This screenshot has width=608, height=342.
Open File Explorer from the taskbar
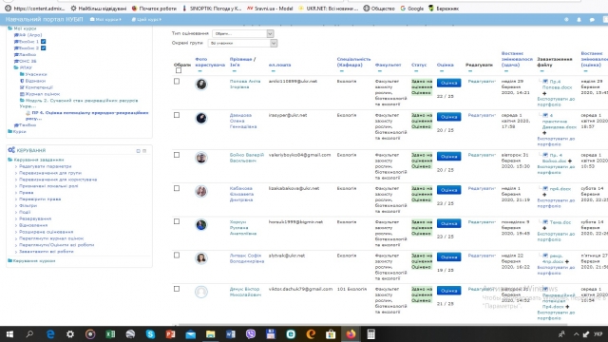(211, 333)
